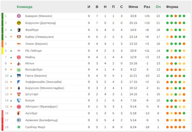Open the Унион (Берлин) team link
The height and width of the screenshot is (132, 192).
(x=36, y=44)
